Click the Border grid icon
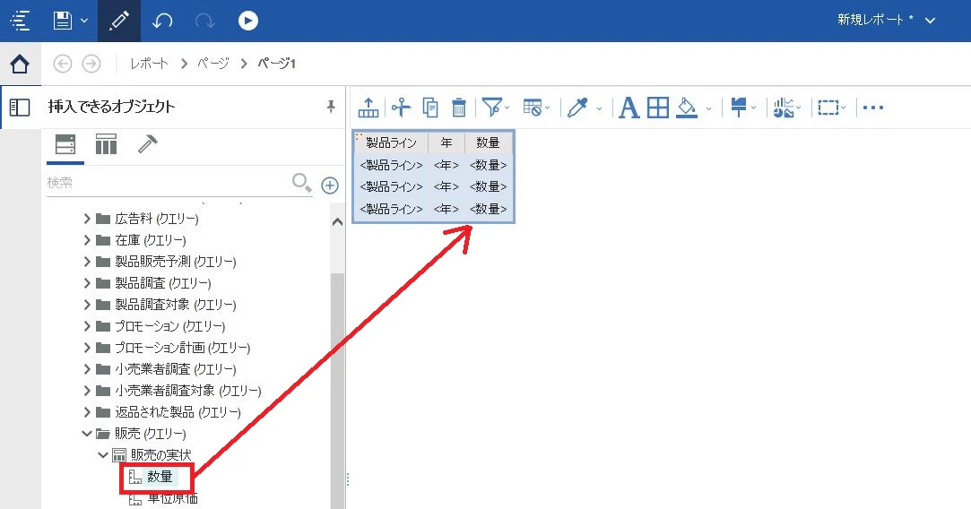Viewport: 971px width, 509px height. (x=658, y=108)
